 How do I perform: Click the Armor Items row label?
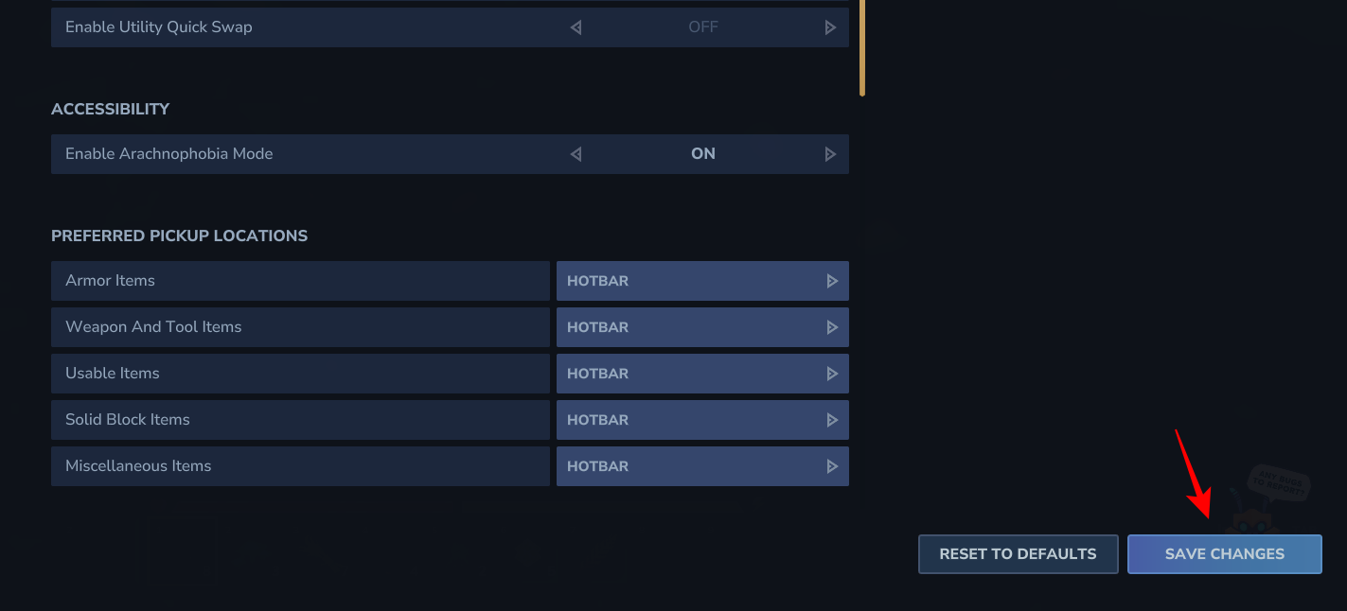(x=110, y=281)
